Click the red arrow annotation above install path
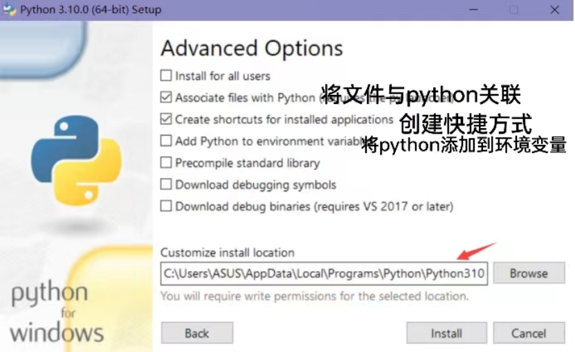This screenshot has width=575, height=352. click(477, 251)
